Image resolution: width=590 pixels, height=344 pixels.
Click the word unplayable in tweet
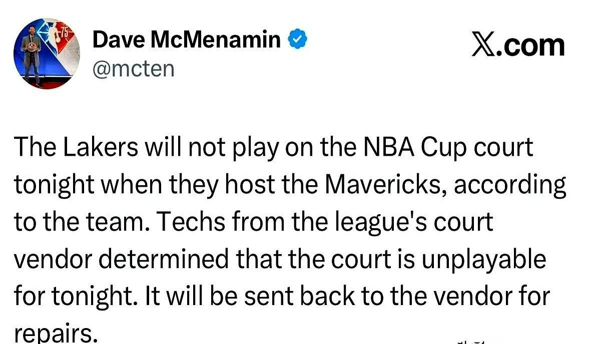(x=483, y=260)
